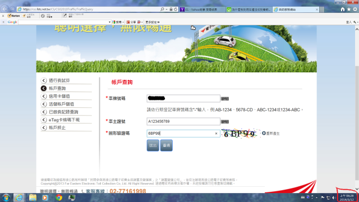Open a new tab via blank tab button

point(322,10)
